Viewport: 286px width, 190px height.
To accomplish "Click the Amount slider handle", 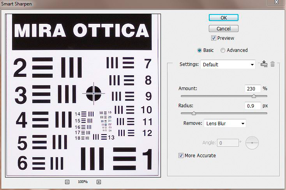I will (254, 96).
